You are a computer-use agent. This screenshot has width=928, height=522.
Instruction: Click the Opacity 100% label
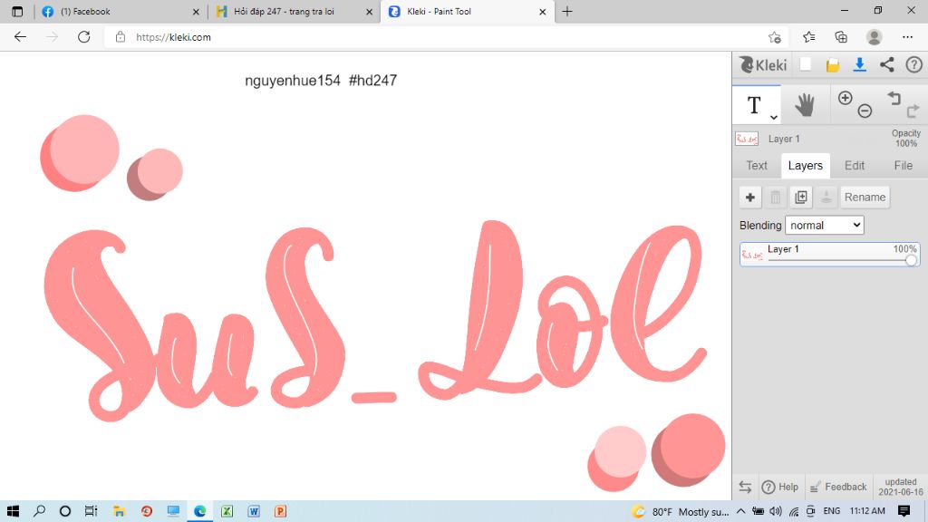(x=905, y=139)
